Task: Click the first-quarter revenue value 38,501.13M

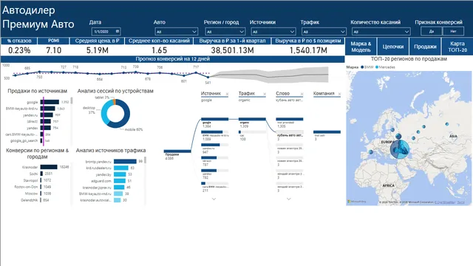Action: [x=232, y=50]
